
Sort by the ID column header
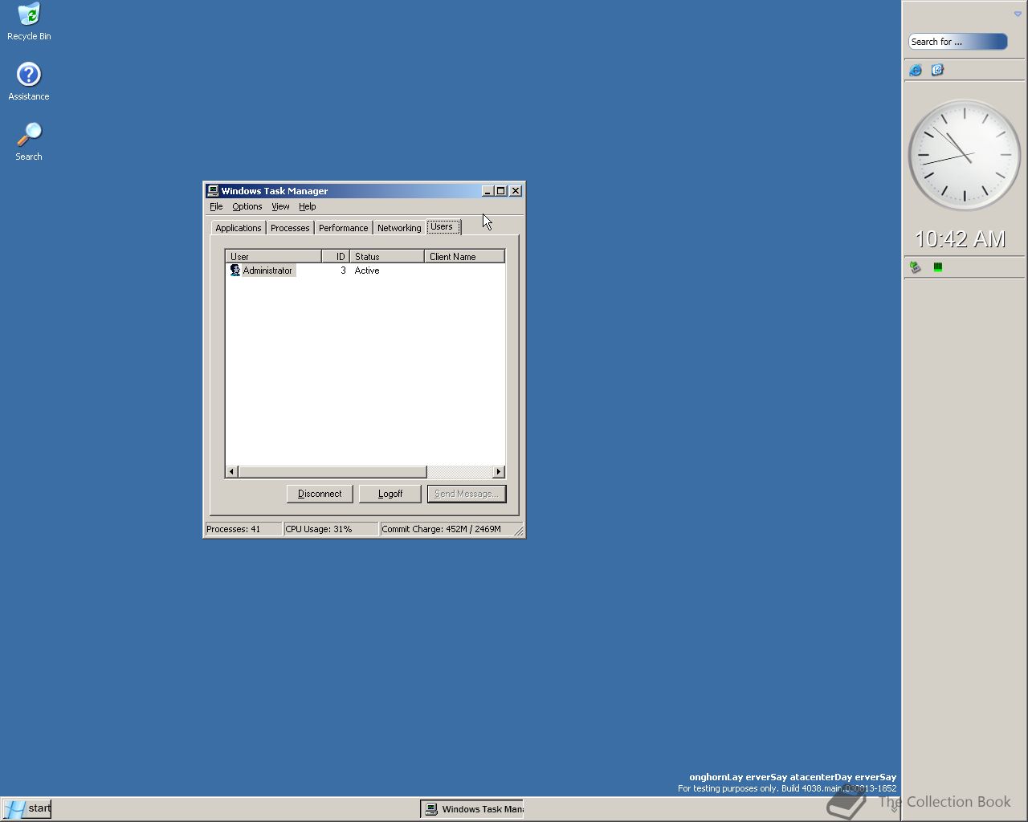coord(336,256)
